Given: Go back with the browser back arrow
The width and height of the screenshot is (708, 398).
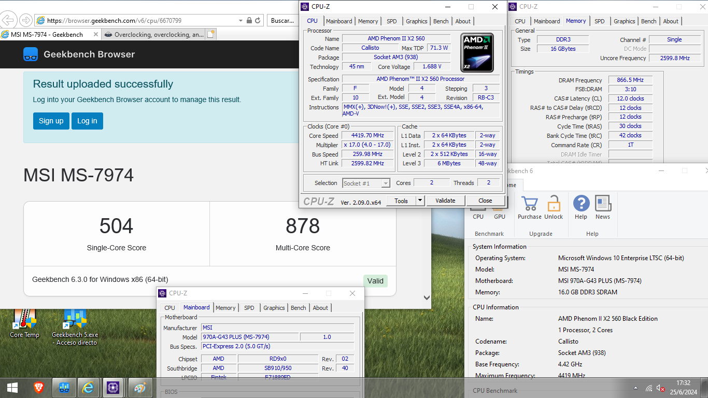Looking at the screenshot, I should 8,20.
